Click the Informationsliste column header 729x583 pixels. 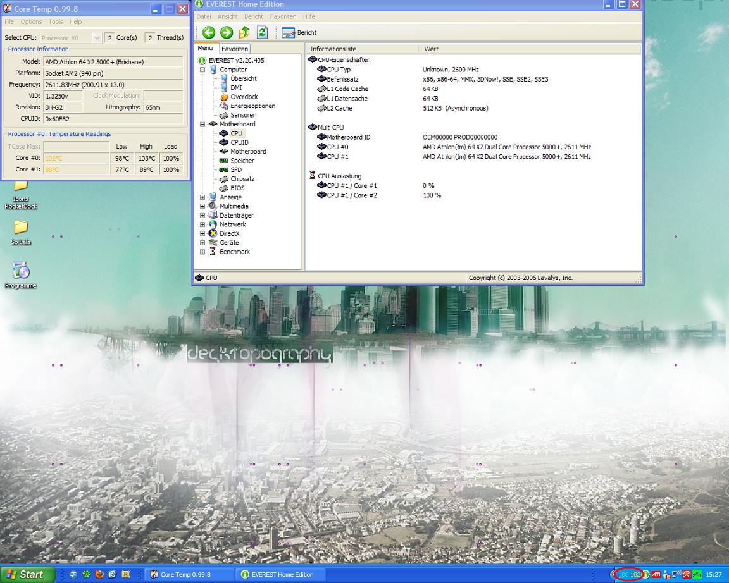pyautogui.click(x=362, y=49)
